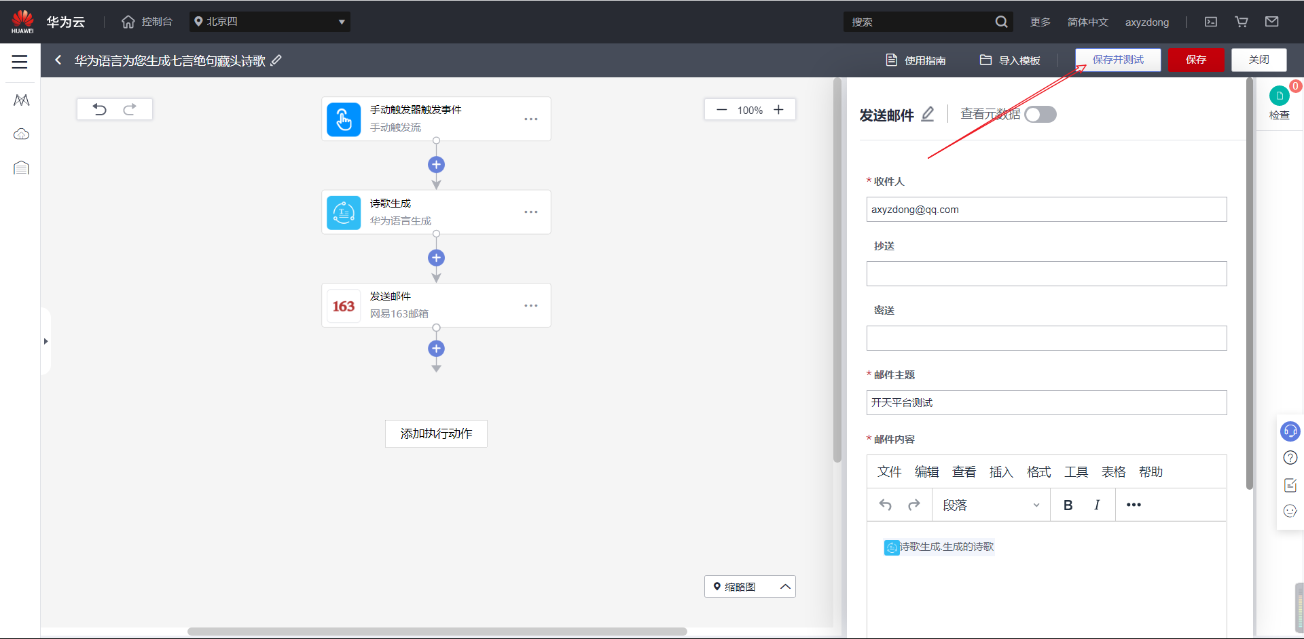Toggle the 查看元数据 switch
The height and width of the screenshot is (639, 1304).
[x=1040, y=115]
